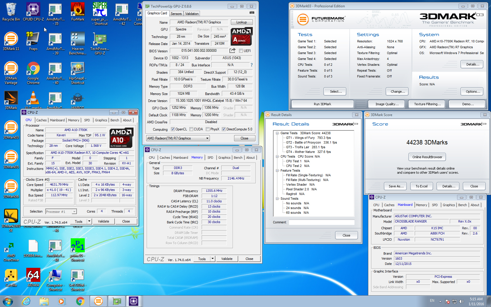This screenshot has height=307, width=491.
Task: Open Caches tab in CPU-Z processor window
Action: point(41,120)
